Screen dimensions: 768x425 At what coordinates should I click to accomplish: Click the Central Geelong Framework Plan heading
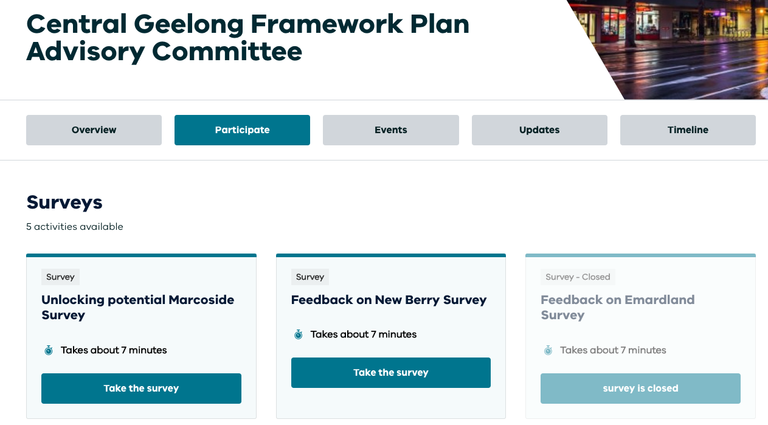247,38
